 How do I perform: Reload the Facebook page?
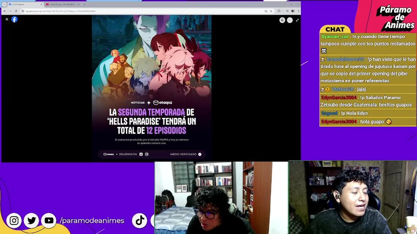click(x=16, y=11)
